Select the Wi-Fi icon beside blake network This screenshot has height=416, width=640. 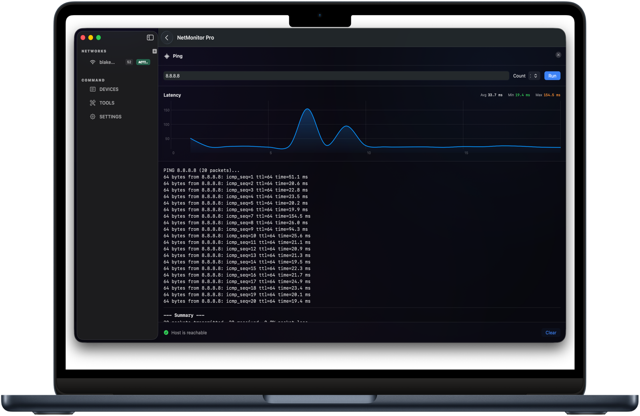click(93, 62)
